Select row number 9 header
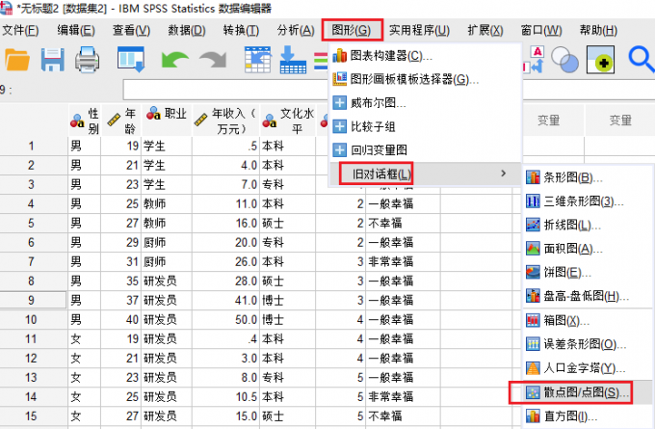Screen dimensions: 655x429 coord(34,300)
